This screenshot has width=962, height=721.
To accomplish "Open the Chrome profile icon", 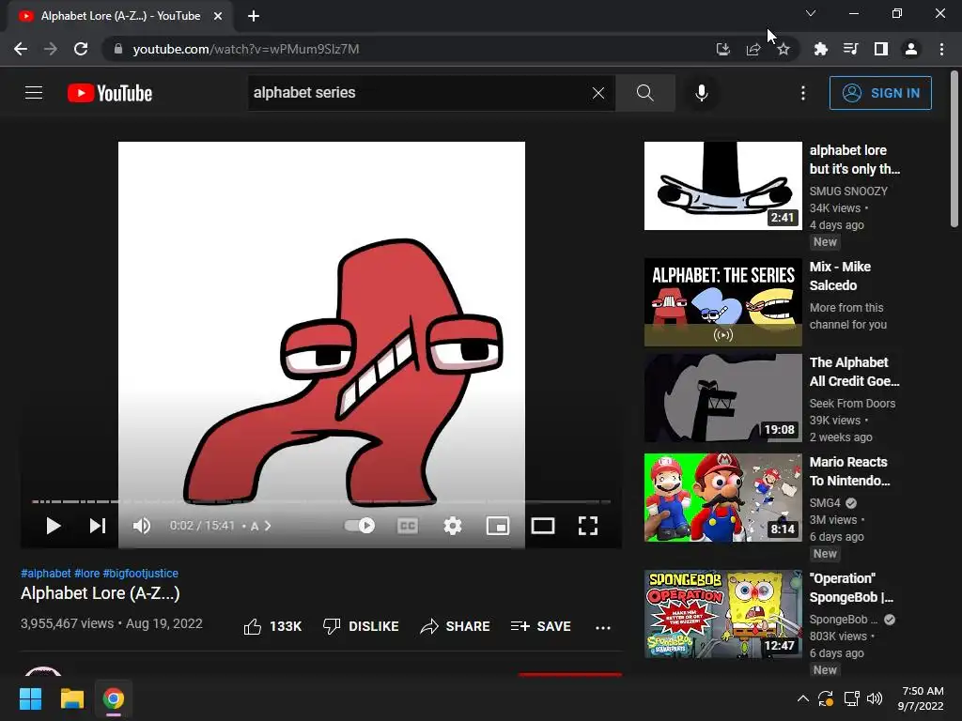I will (x=911, y=49).
